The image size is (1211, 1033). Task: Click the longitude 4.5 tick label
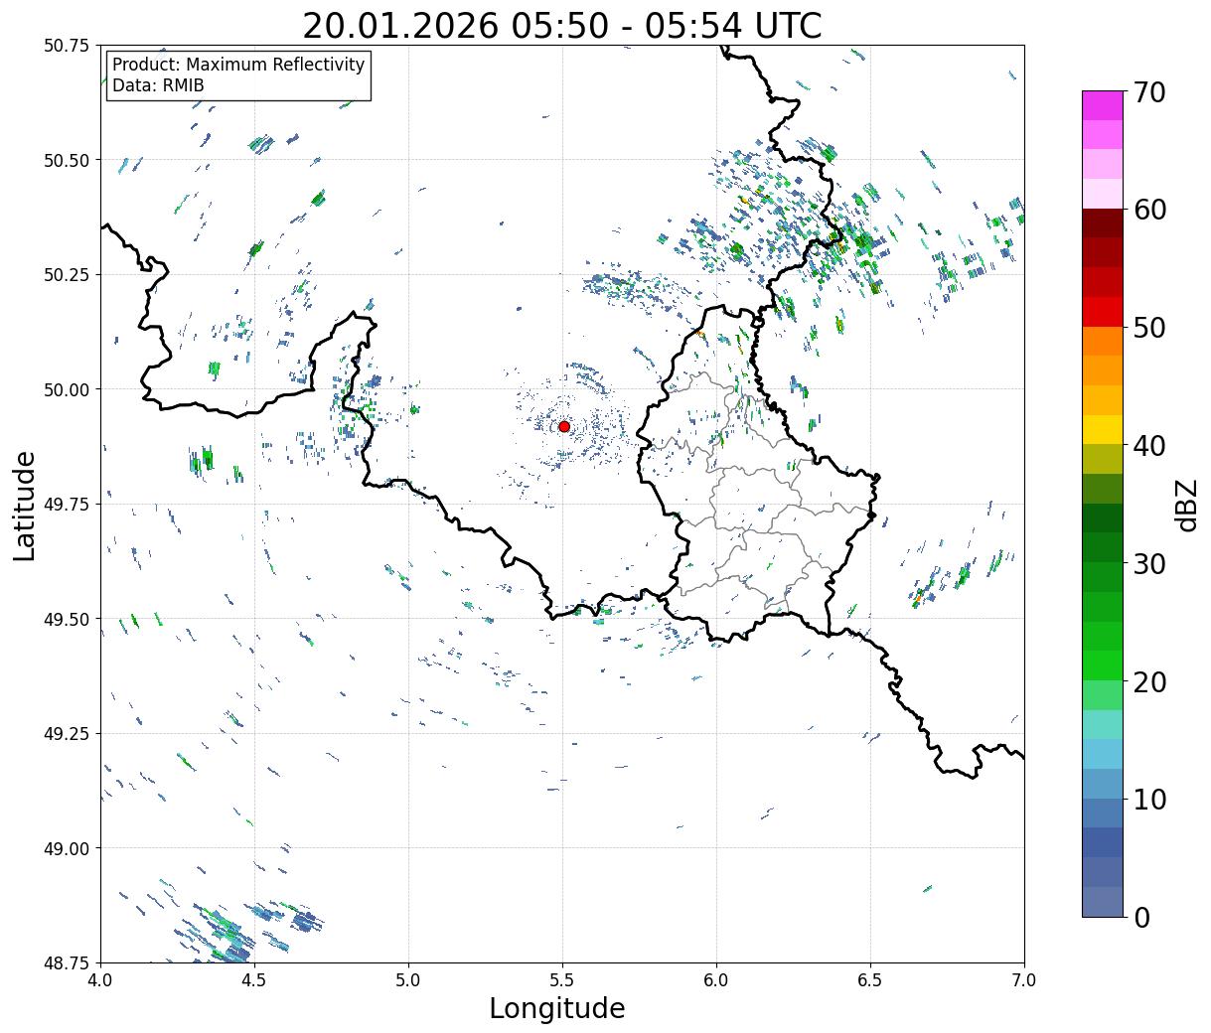254,980
